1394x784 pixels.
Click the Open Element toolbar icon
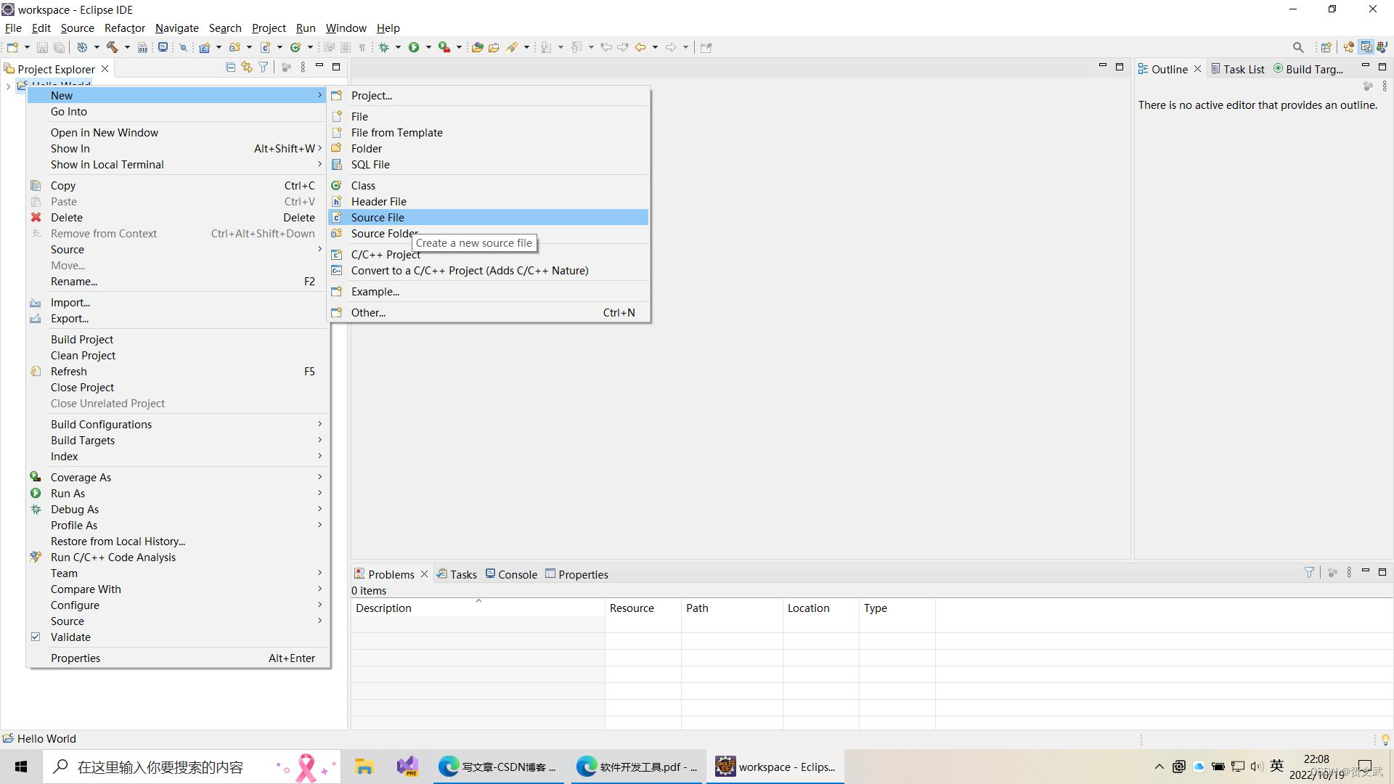point(477,47)
